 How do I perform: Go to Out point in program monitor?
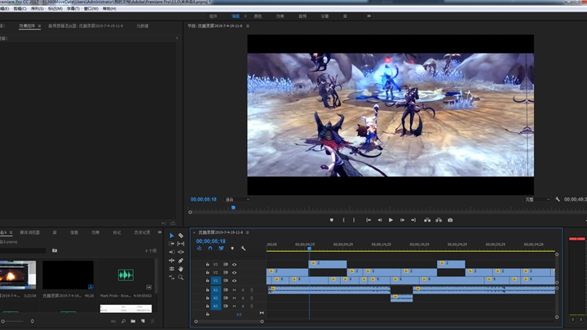[x=413, y=220]
